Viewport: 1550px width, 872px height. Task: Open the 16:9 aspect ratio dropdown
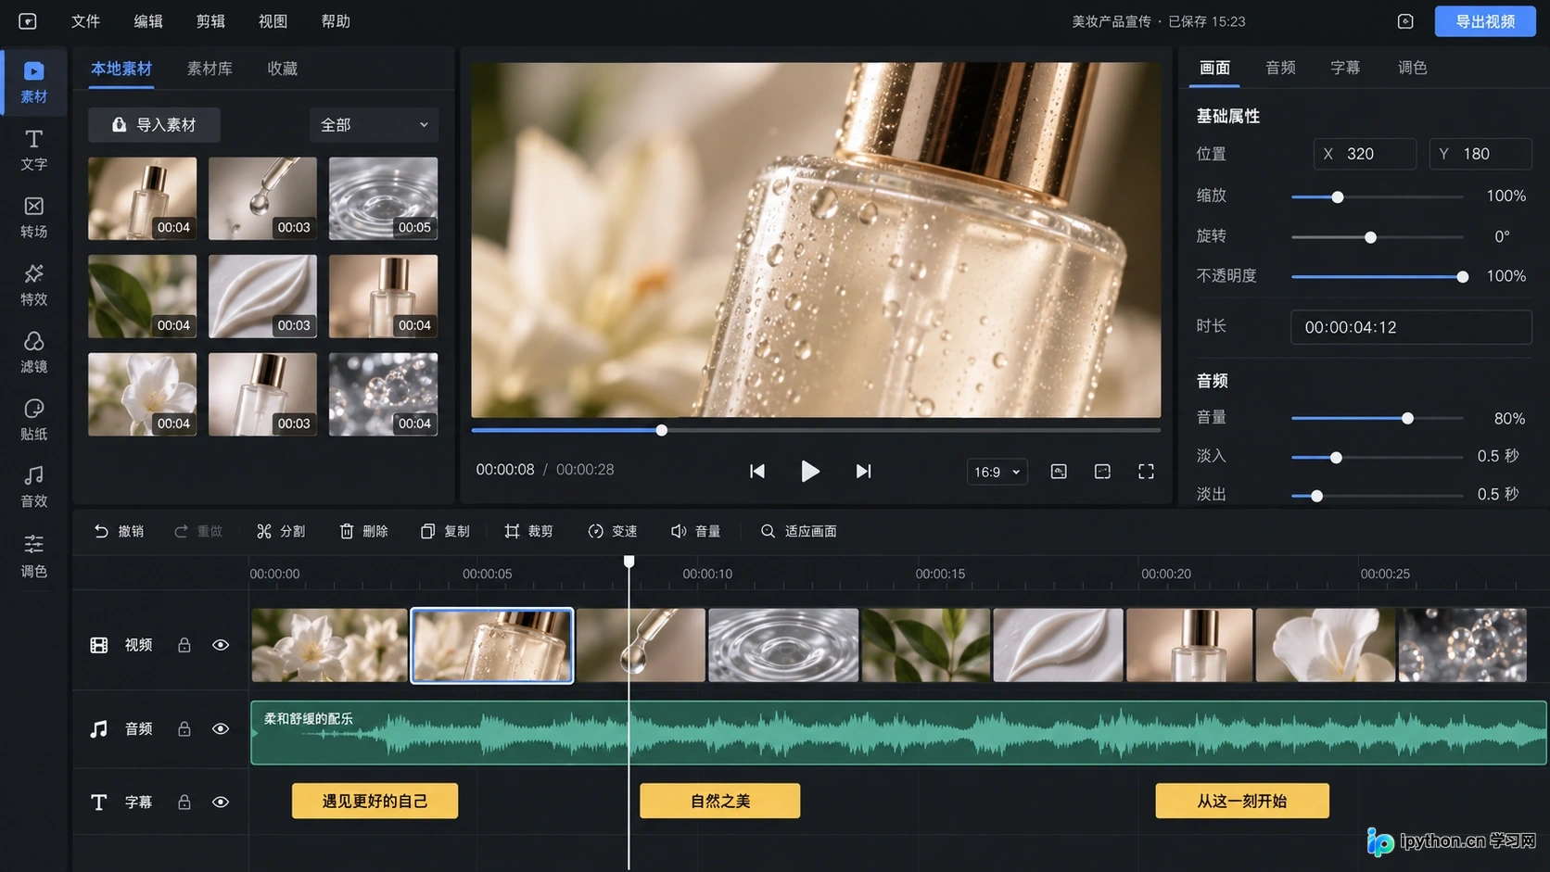[997, 472]
